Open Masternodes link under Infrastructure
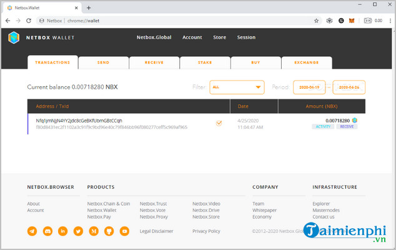The image size is (396, 250). [x=326, y=211]
